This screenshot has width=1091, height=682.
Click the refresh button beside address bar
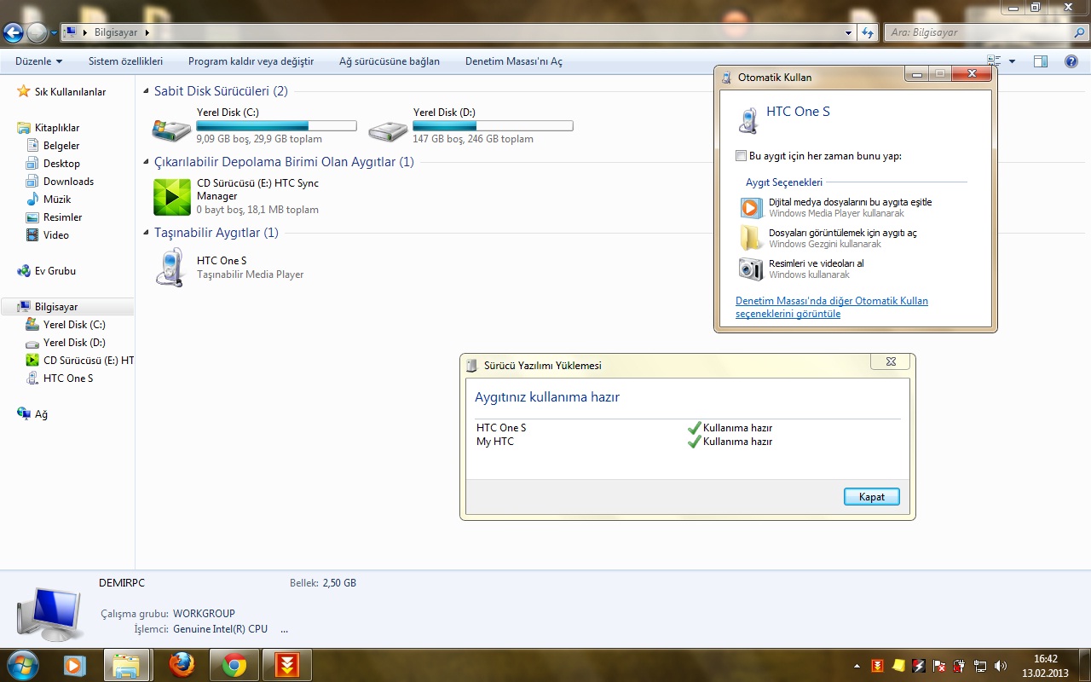[x=868, y=32]
